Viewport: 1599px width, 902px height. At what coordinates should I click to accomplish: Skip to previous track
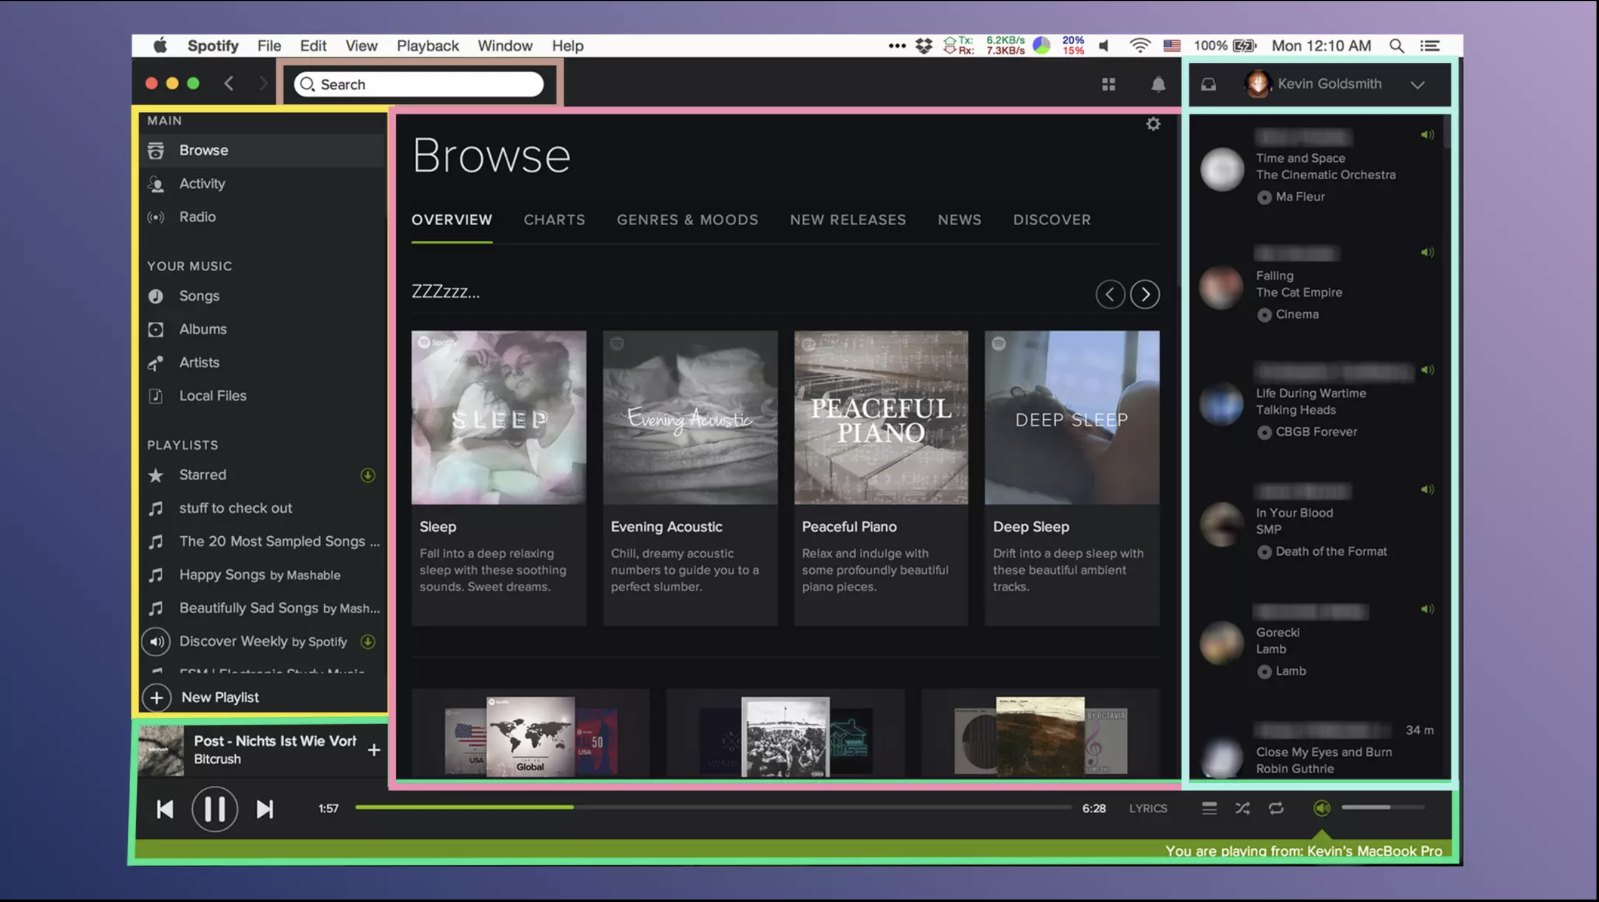[x=165, y=809]
